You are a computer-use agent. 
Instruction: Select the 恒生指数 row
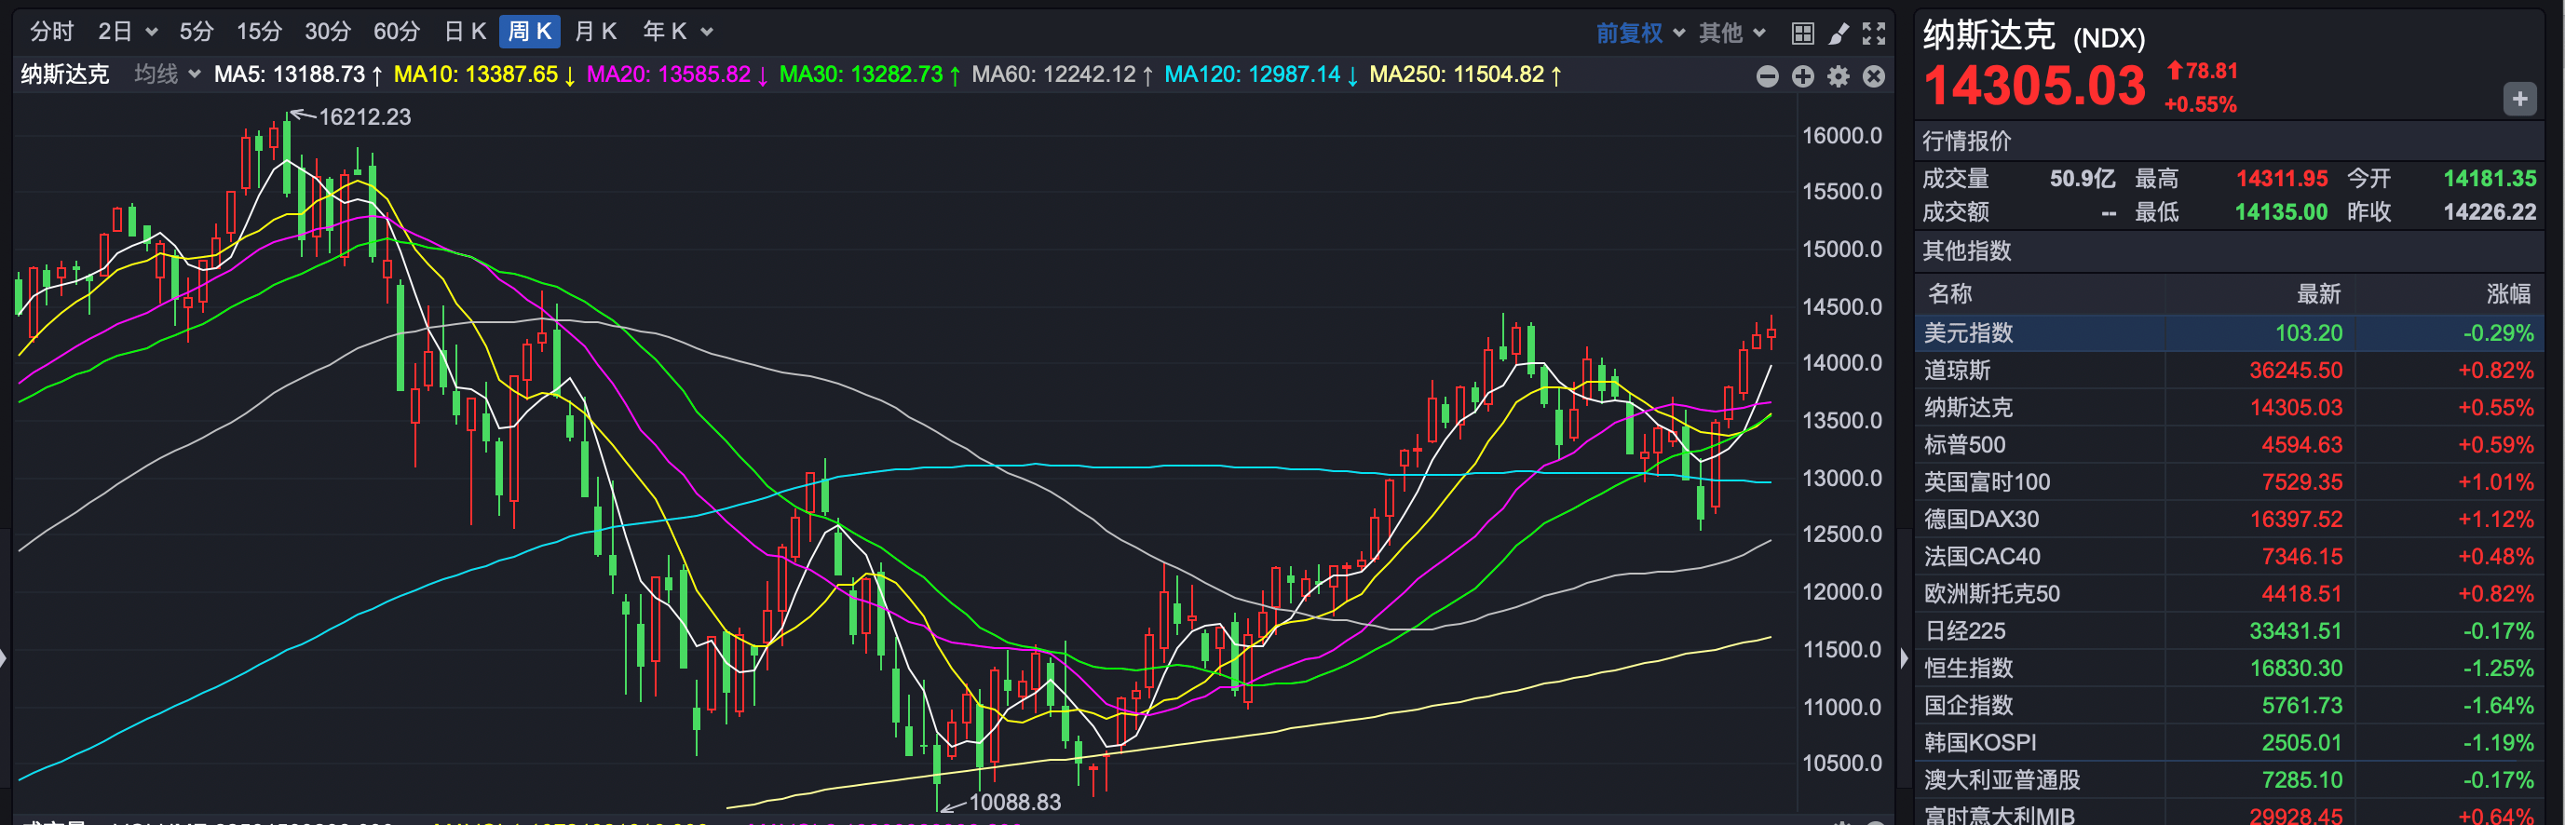click(2229, 668)
